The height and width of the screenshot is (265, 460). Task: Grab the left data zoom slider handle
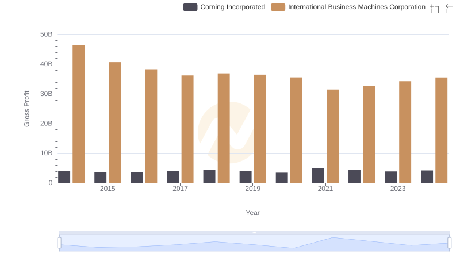(59, 243)
